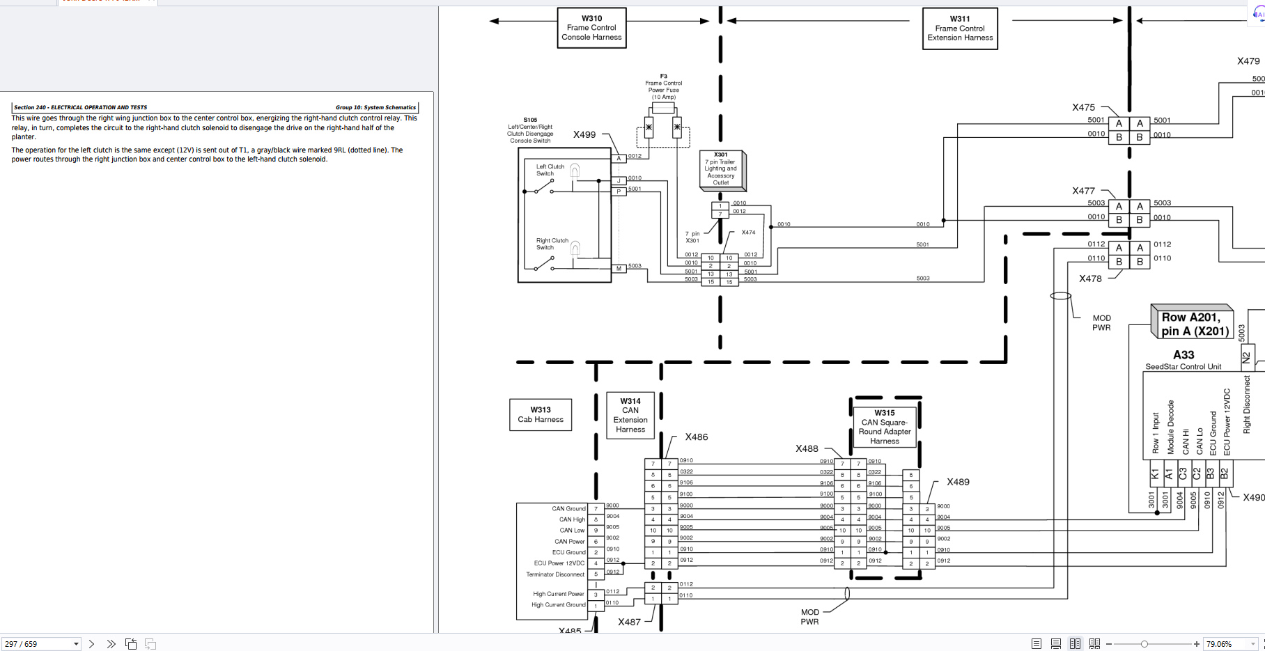This screenshot has width=1265, height=651.
Task: Click the X474 connector label
Action: (748, 233)
